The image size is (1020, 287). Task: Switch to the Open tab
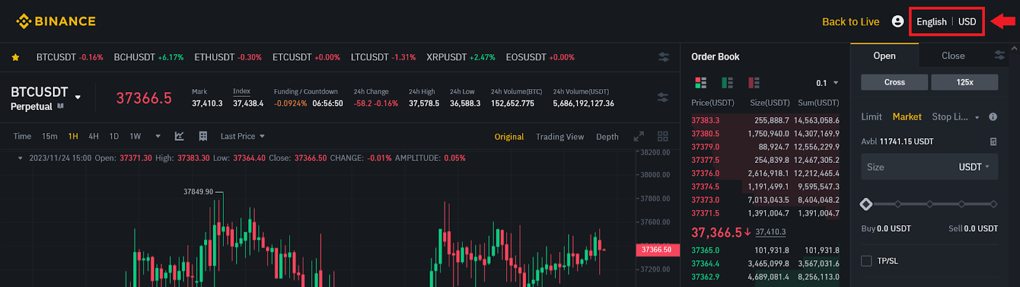[884, 56]
